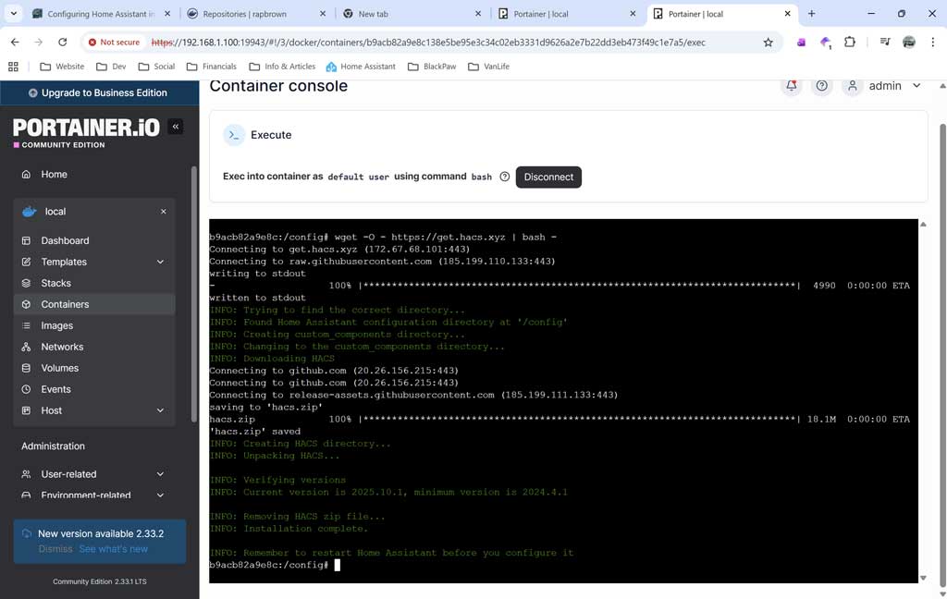Open the Home sidebar item

coord(94,174)
